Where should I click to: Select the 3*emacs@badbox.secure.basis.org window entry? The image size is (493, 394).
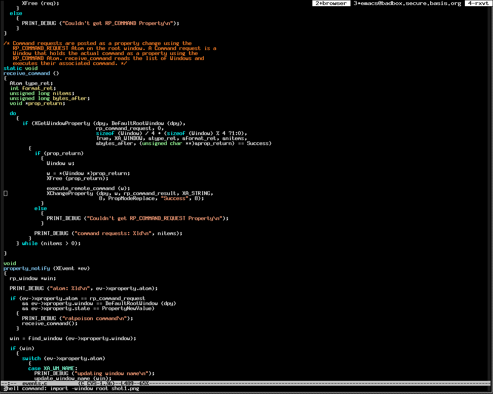407,3
